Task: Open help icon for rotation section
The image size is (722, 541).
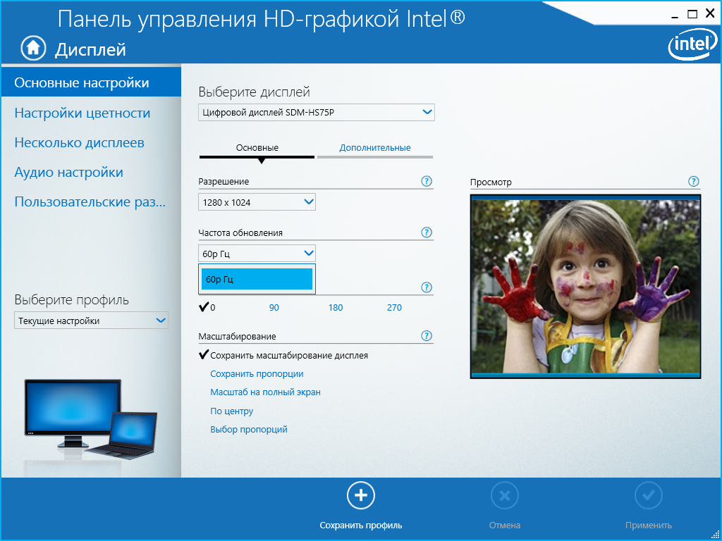Action: [427, 287]
